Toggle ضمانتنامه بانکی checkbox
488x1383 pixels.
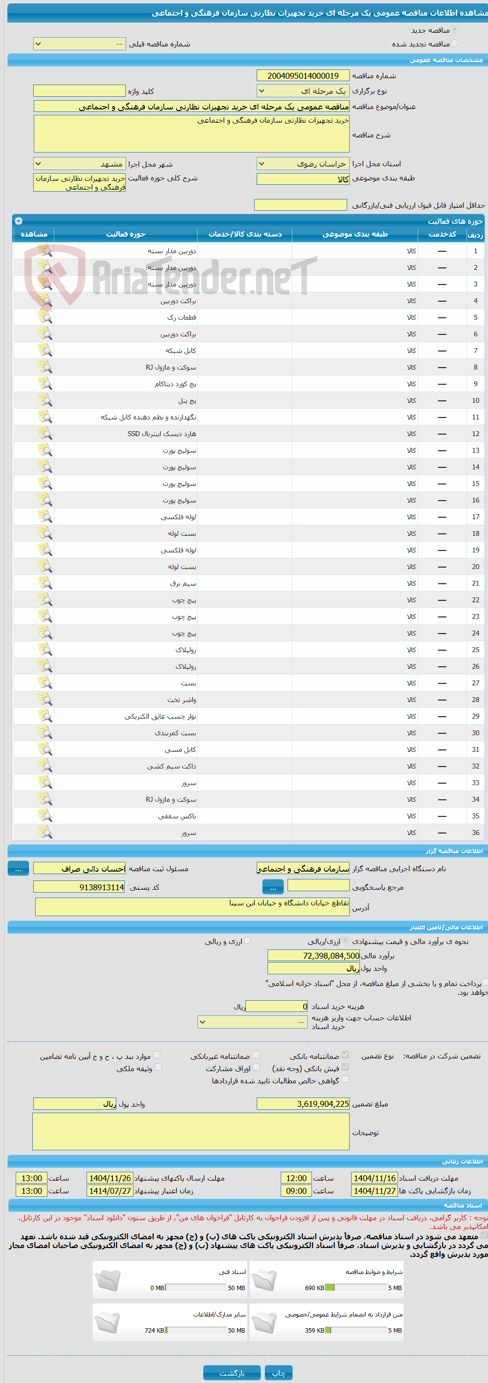345,1055
